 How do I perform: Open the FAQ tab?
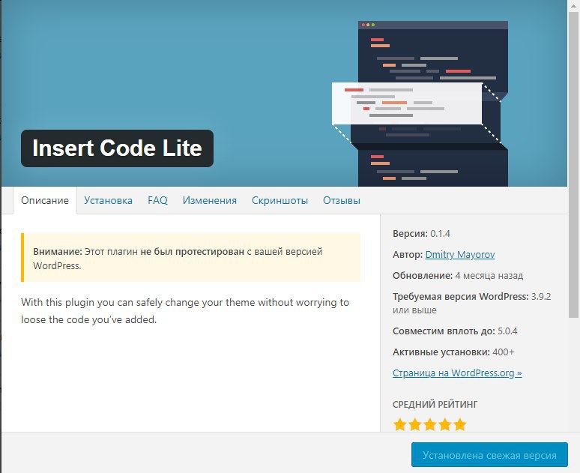coord(157,200)
